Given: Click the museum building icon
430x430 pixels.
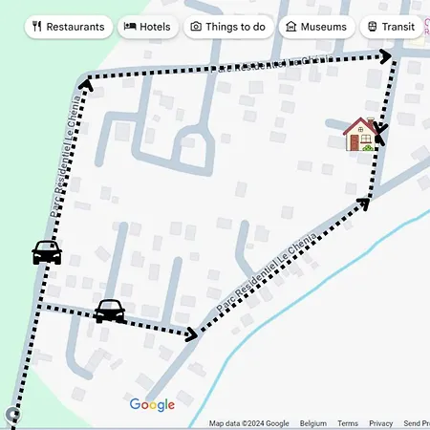Looking at the screenshot, I should (290, 27).
